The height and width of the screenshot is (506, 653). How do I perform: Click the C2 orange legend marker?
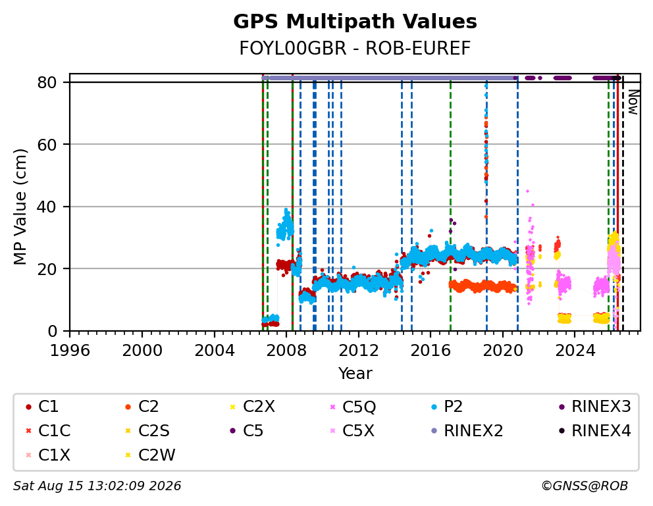click(128, 407)
